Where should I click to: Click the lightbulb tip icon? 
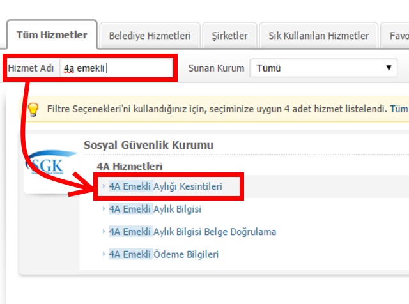click(x=33, y=109)
